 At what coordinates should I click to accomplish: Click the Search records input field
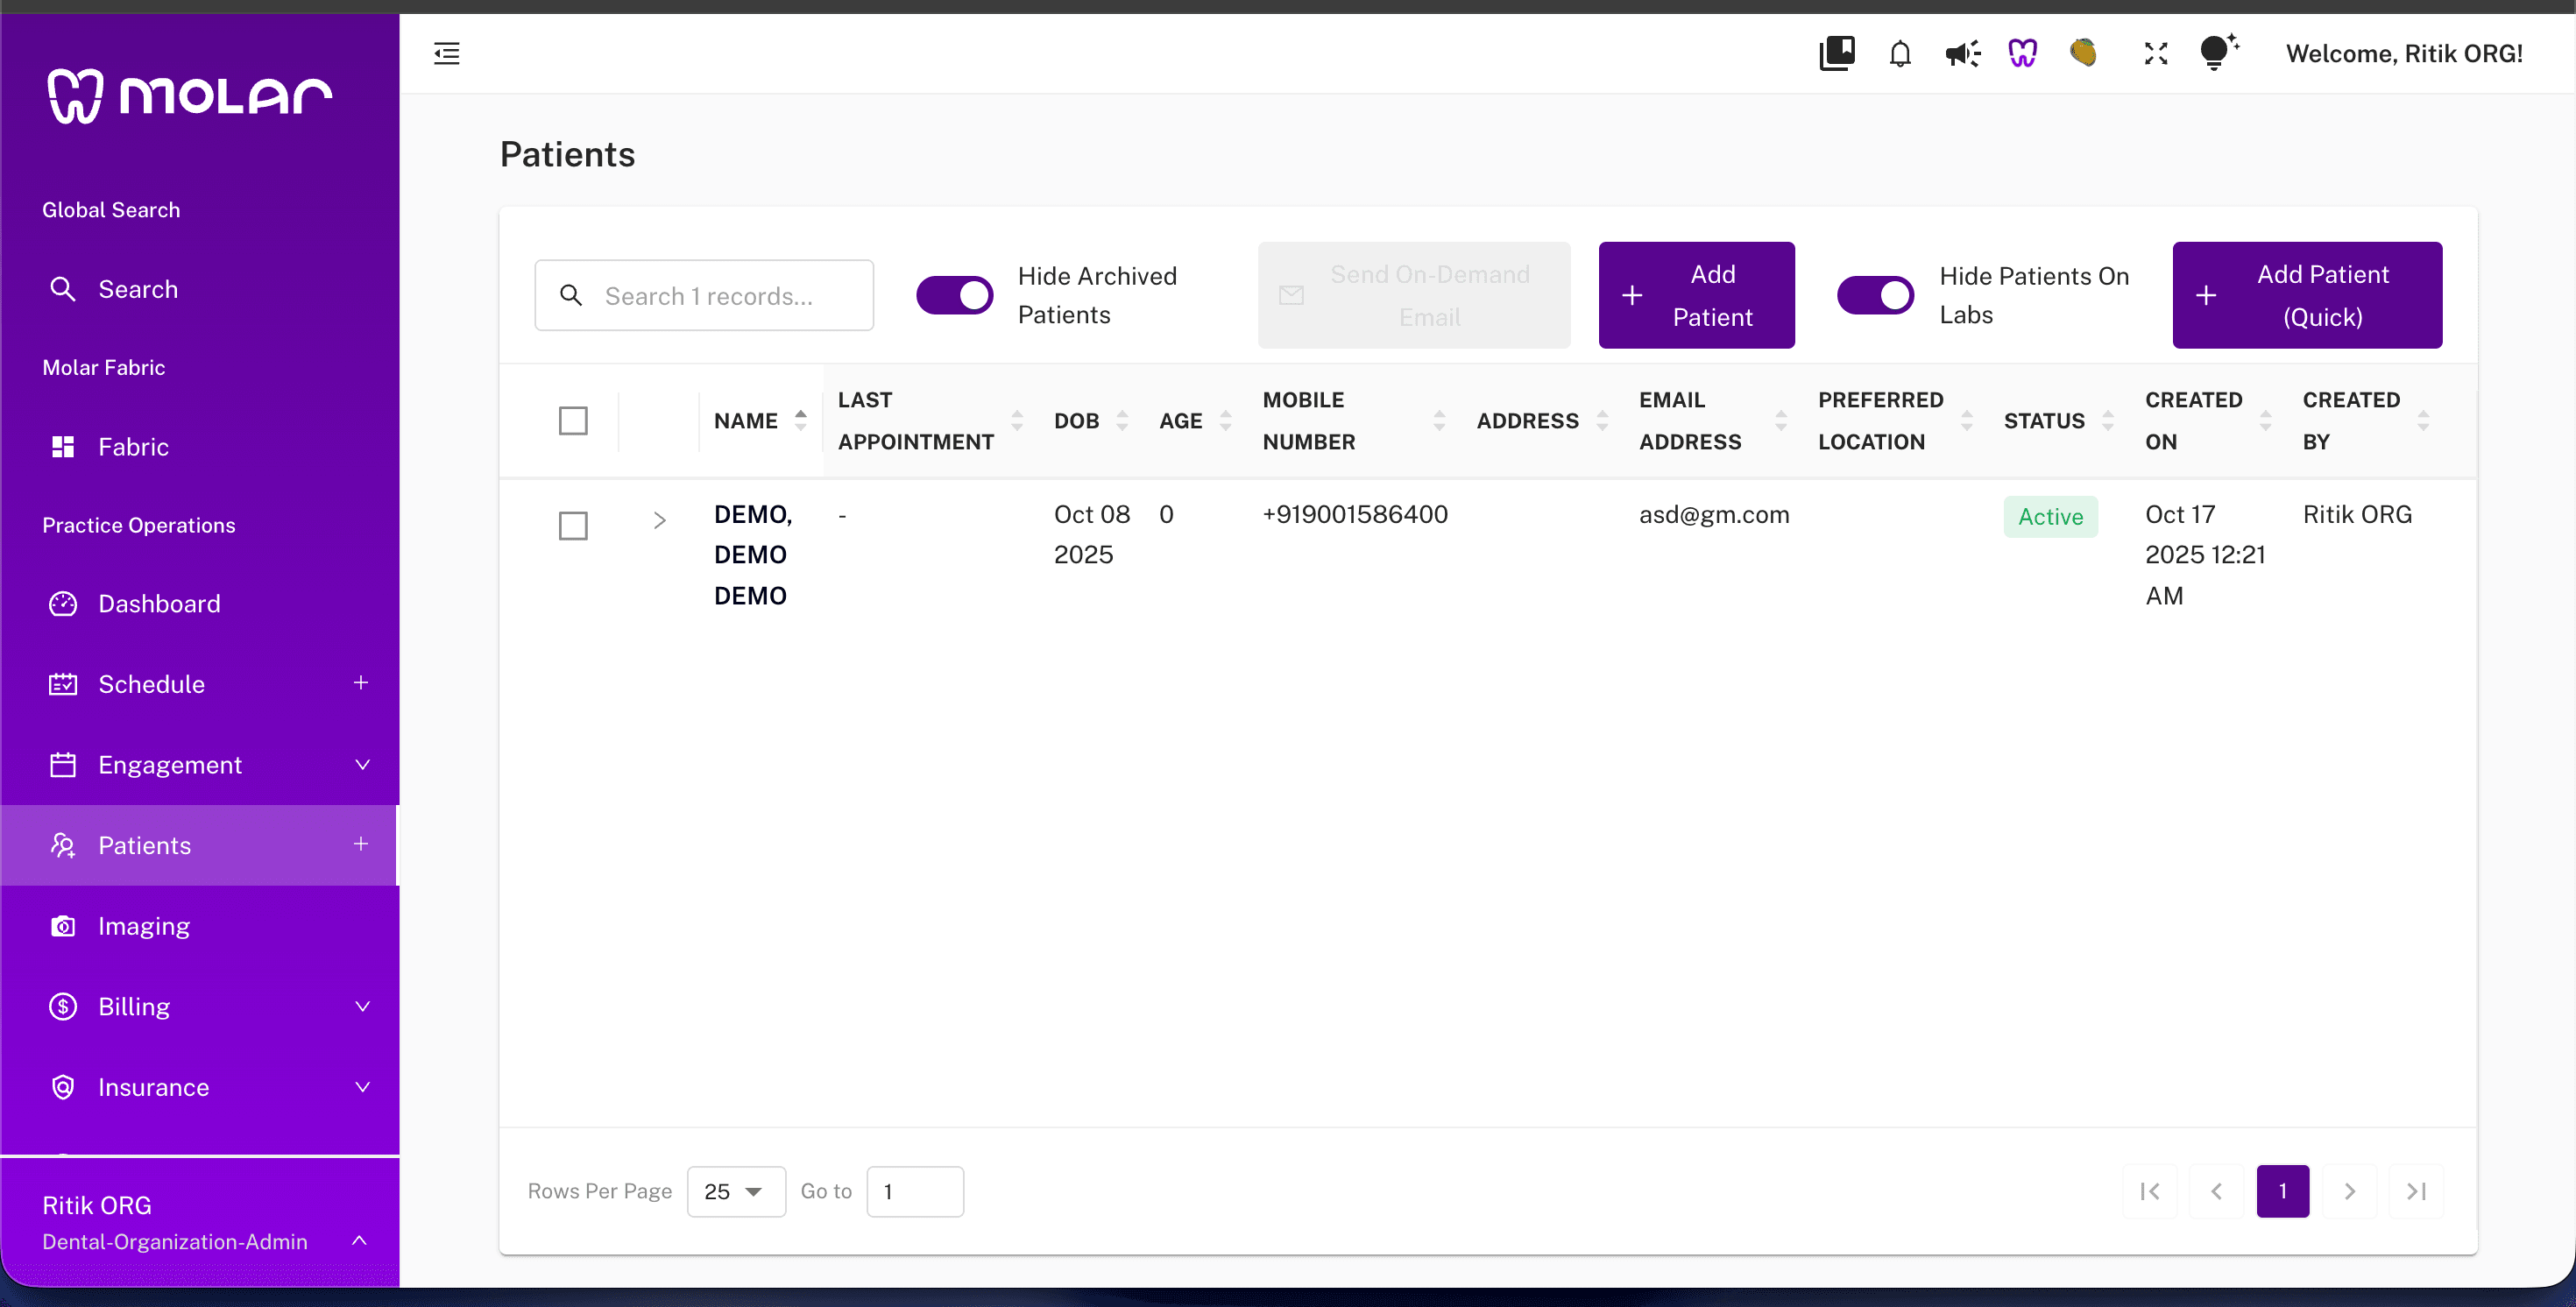704,295
